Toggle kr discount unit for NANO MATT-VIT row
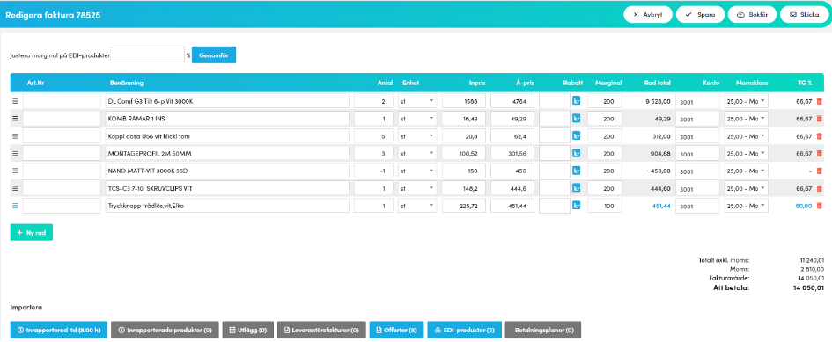Viewport: 832px width, 342px height. pos(577,171)
